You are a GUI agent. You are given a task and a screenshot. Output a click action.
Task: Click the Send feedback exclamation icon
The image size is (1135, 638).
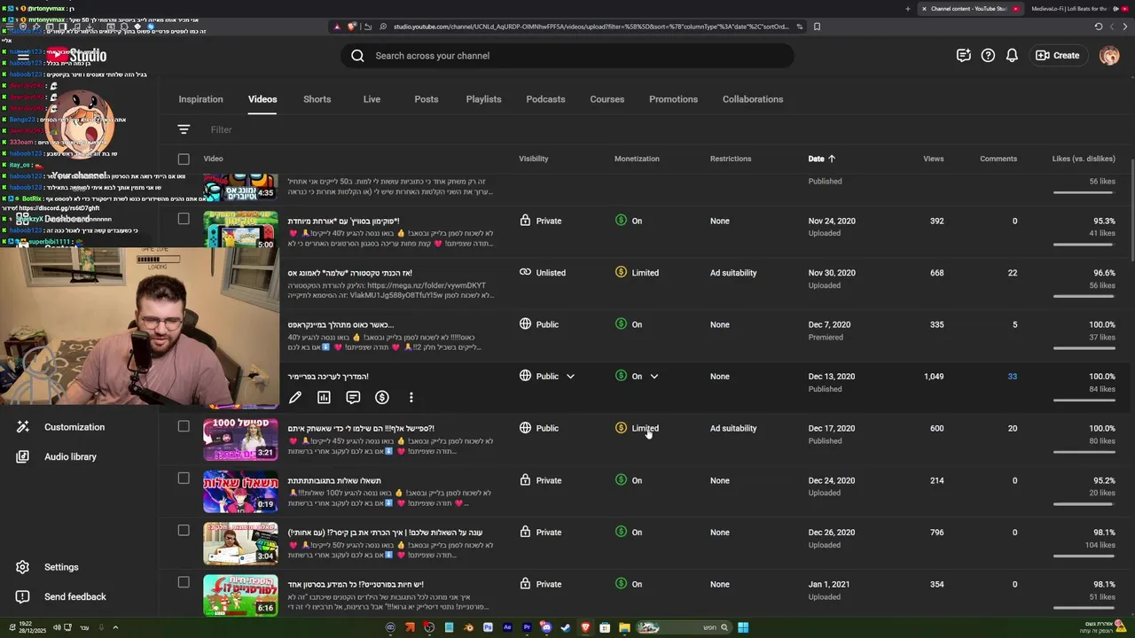[23, 596]
